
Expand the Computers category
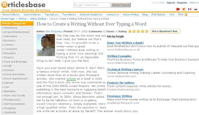(x=3, y=49)
